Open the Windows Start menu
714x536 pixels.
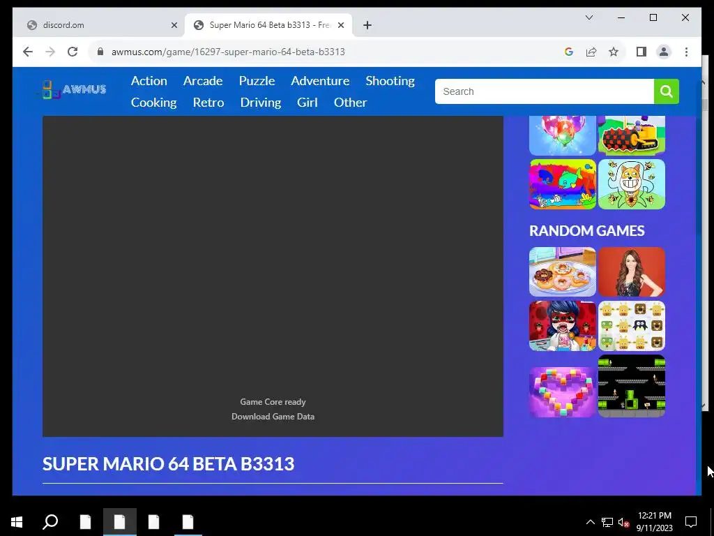click(x=17, y=522)
